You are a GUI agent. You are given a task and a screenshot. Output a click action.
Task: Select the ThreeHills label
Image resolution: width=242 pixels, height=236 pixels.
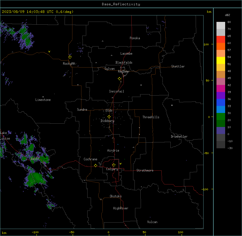(151, 117)
